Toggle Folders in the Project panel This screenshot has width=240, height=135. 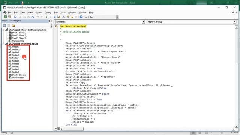13,25
